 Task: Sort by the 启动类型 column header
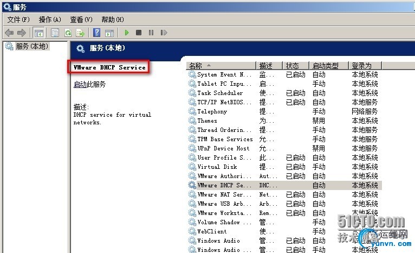(x=329, y=66)
